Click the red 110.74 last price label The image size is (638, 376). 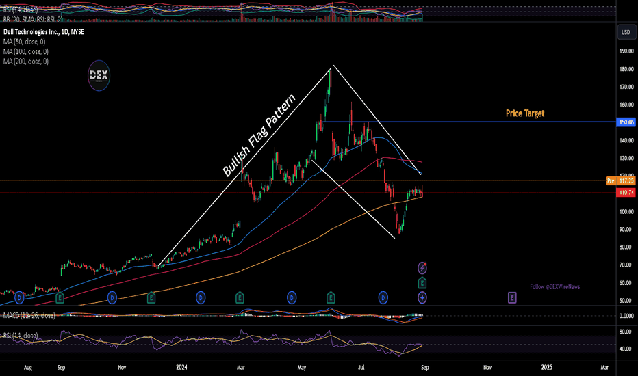pos(626,192)
